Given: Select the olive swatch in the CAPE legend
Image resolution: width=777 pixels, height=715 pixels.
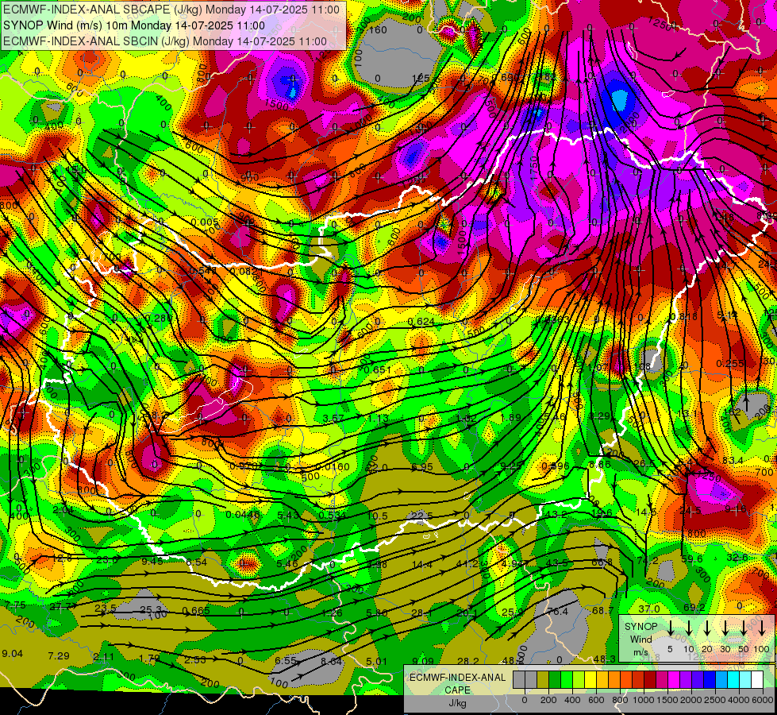Looking at the screenshot, I should [x=543, y=680].
